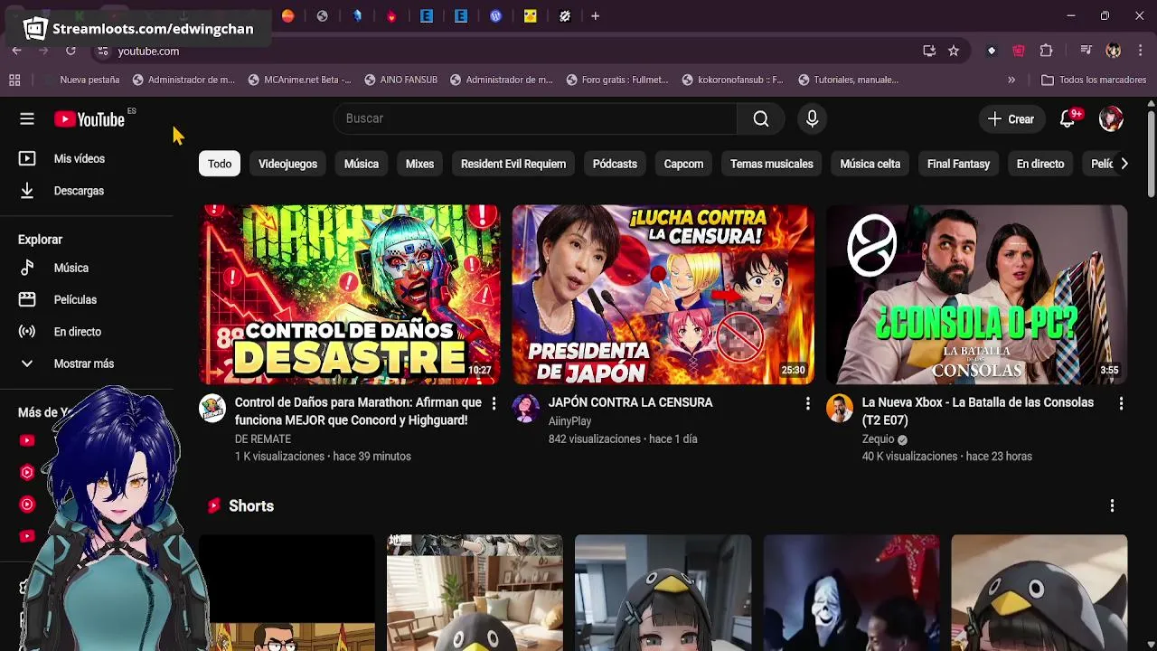1157x651 pixels.
Task: Open Shorts ghost mask thumbnail
Action: point(851,592)
